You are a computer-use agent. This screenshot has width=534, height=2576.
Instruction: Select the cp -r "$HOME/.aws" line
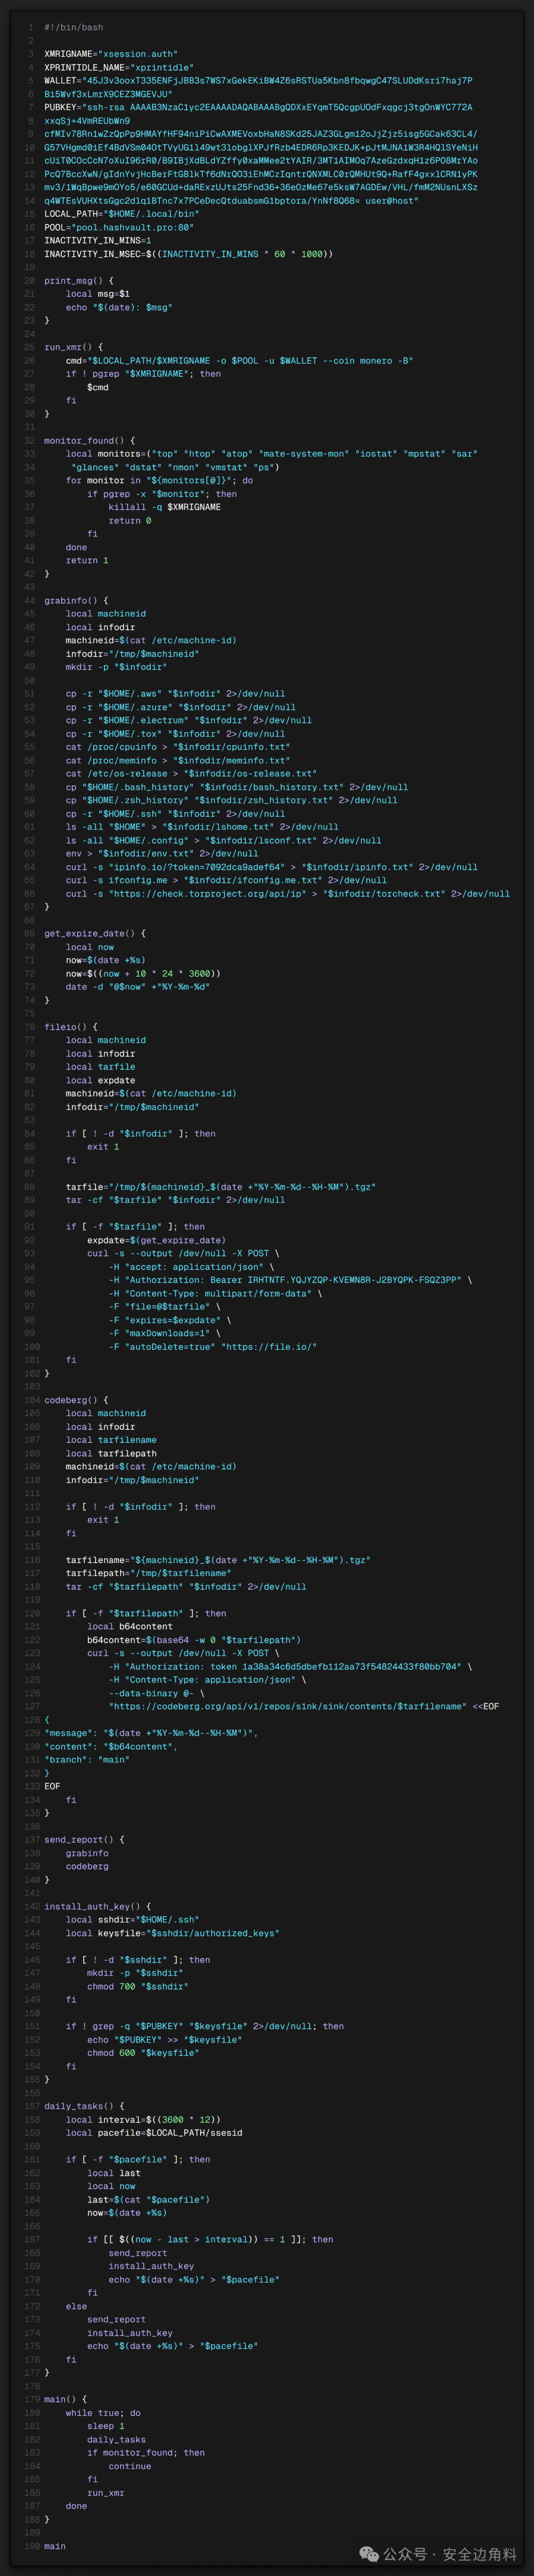175,693
